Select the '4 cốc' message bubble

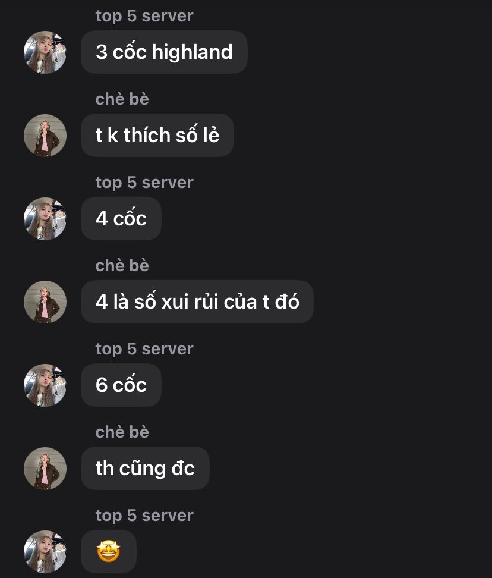click(x=121, y=219)
